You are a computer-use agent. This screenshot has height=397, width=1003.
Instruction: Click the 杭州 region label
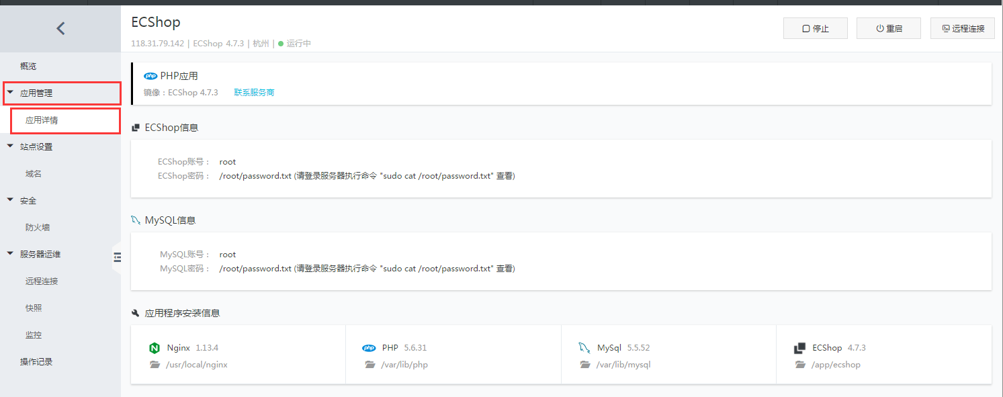[x=261, y=44]
